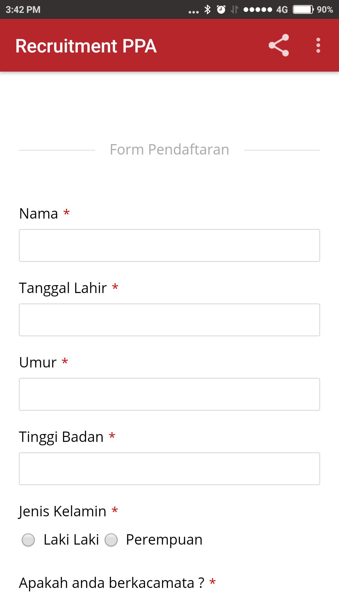Image resolution: width=339 pixels, height=603 pixels.
Task: Click the Tanggal Lahir input field
Action: pos(169,320)
